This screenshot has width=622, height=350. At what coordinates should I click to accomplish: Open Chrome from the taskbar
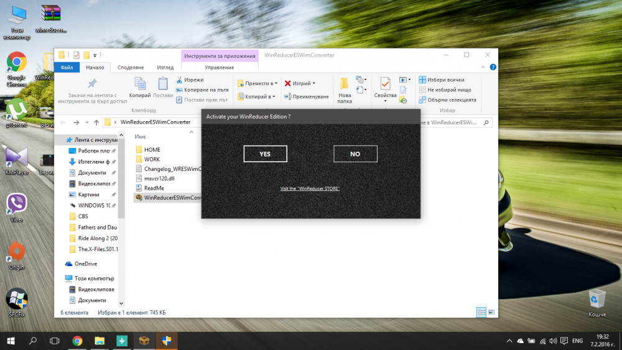[x=77, y=341]
